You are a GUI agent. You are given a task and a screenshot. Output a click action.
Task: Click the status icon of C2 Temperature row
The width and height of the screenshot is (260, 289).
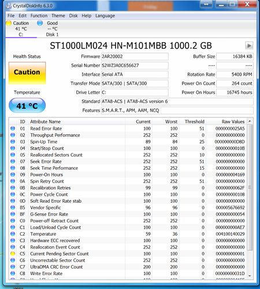click(x=13, y=234)
